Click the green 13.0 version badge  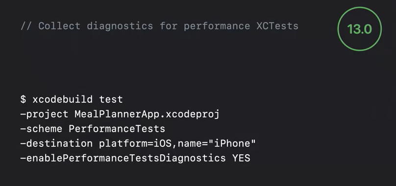359,29
